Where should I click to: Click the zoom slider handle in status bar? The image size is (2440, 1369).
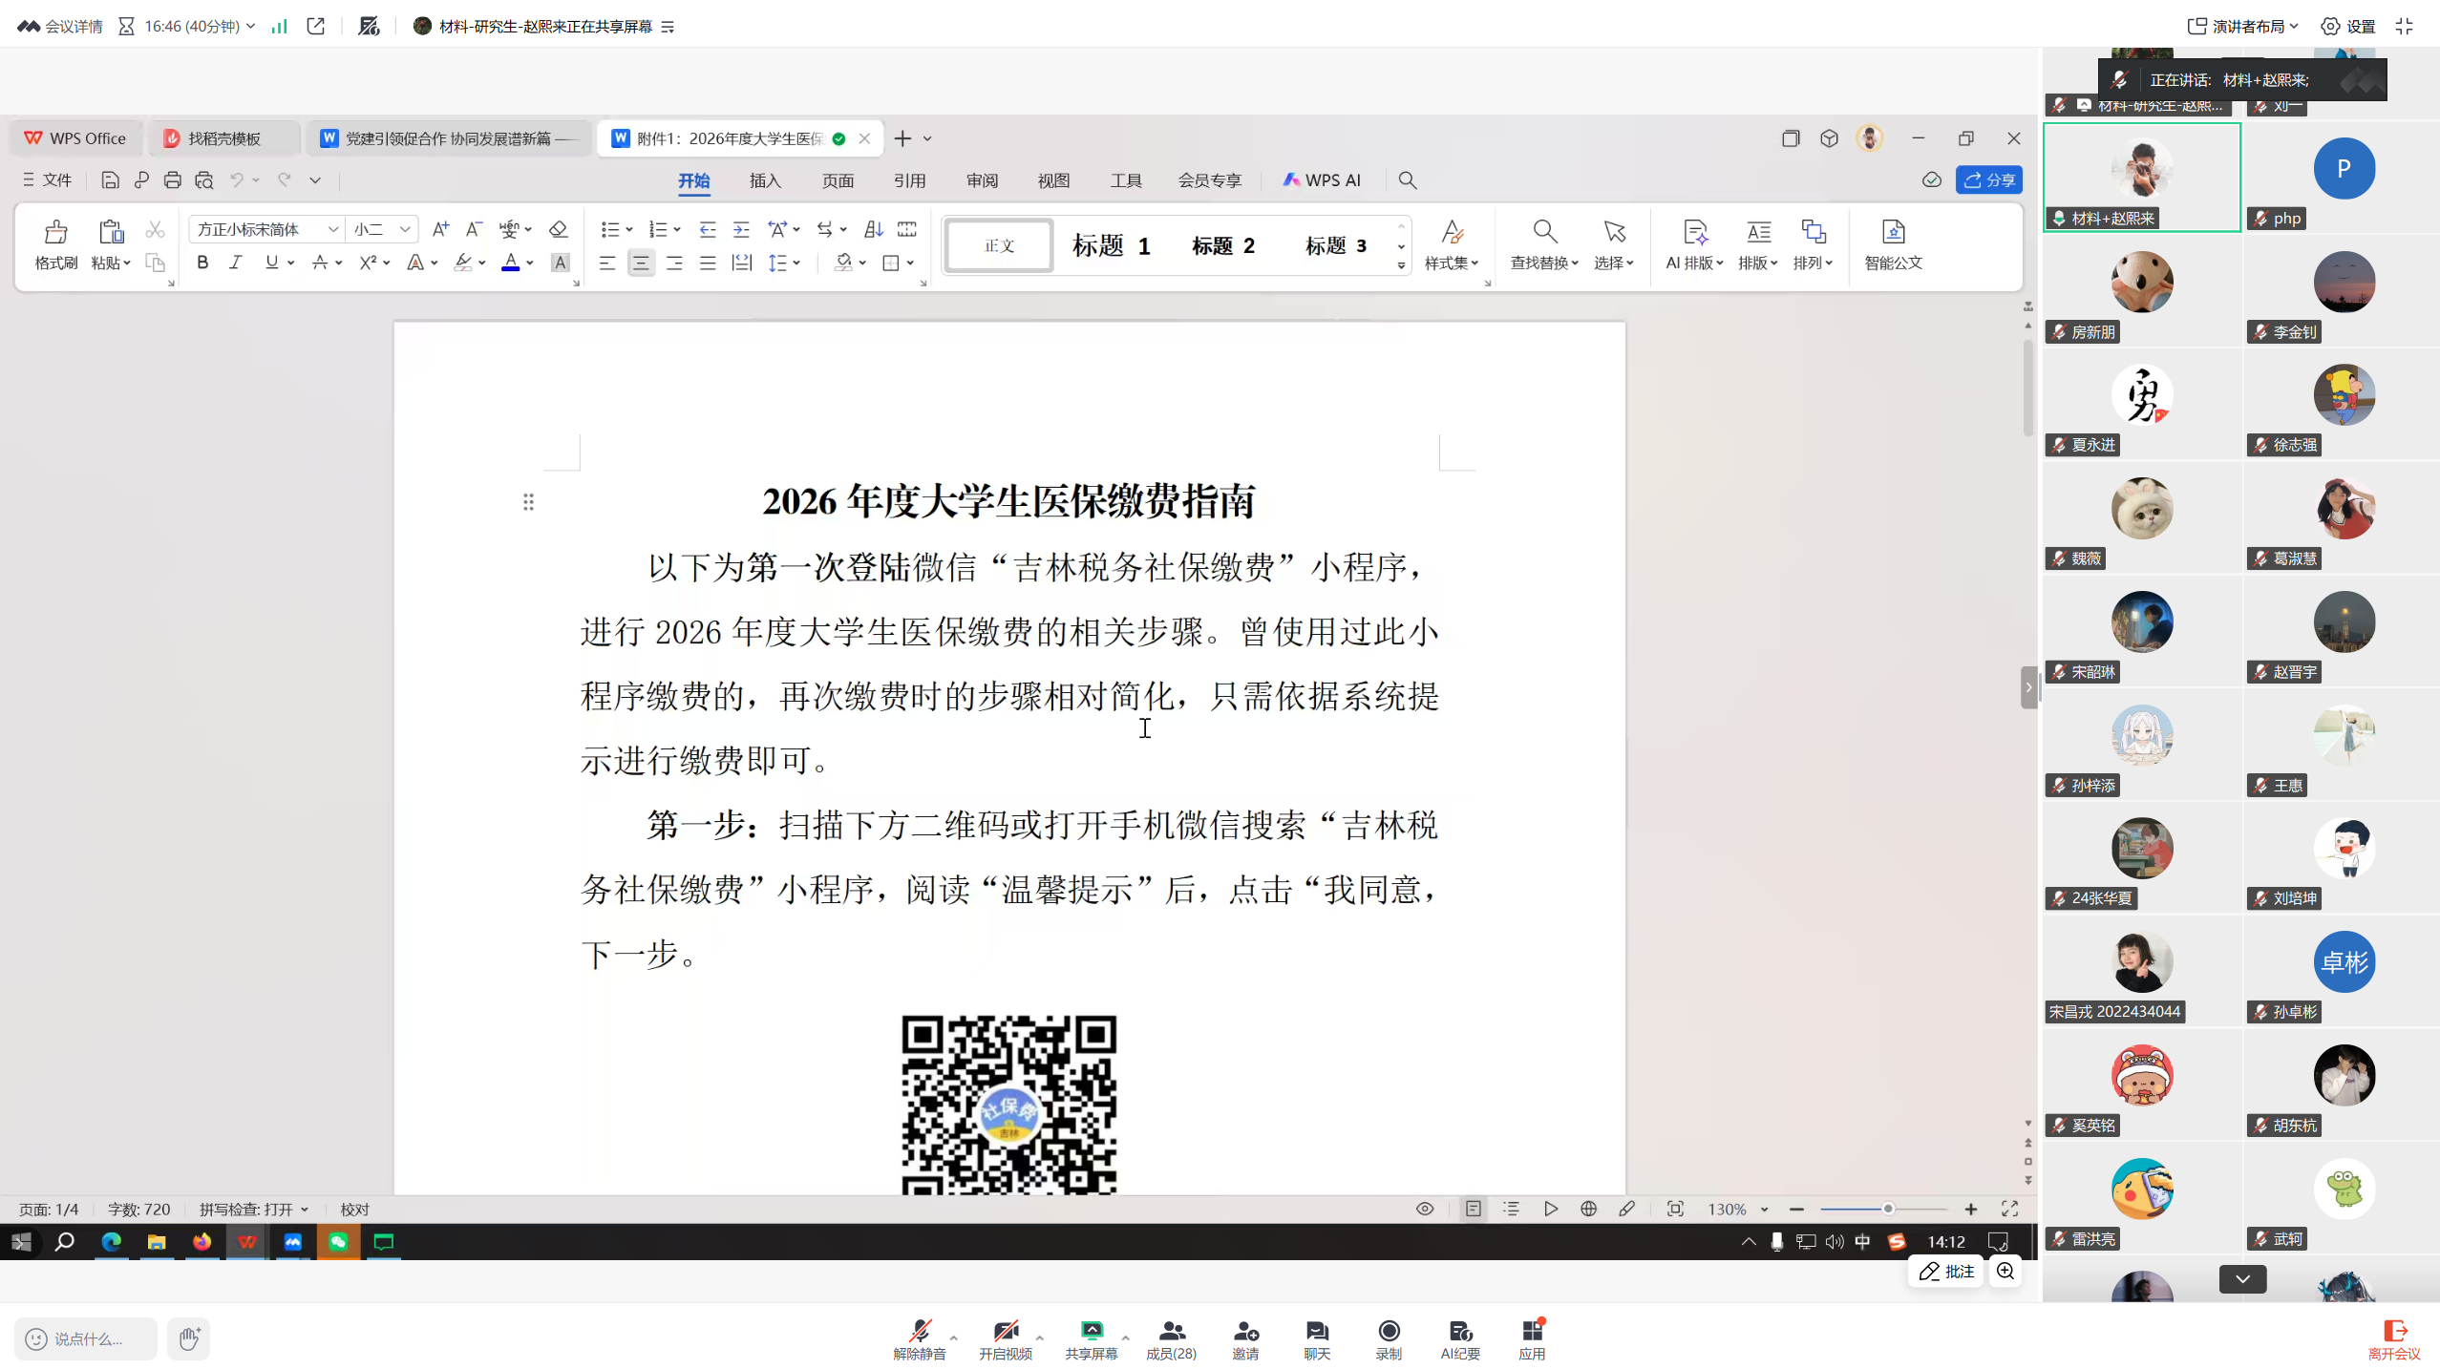click(1888, 1209)
